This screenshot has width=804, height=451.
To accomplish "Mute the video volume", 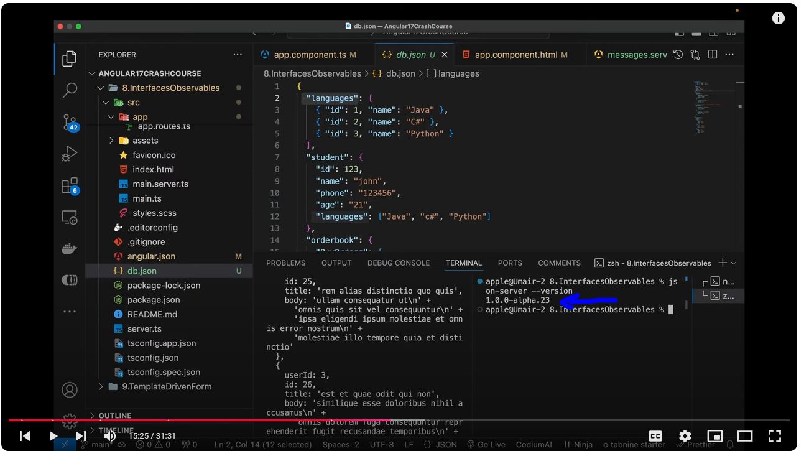I will click(109, 436).
